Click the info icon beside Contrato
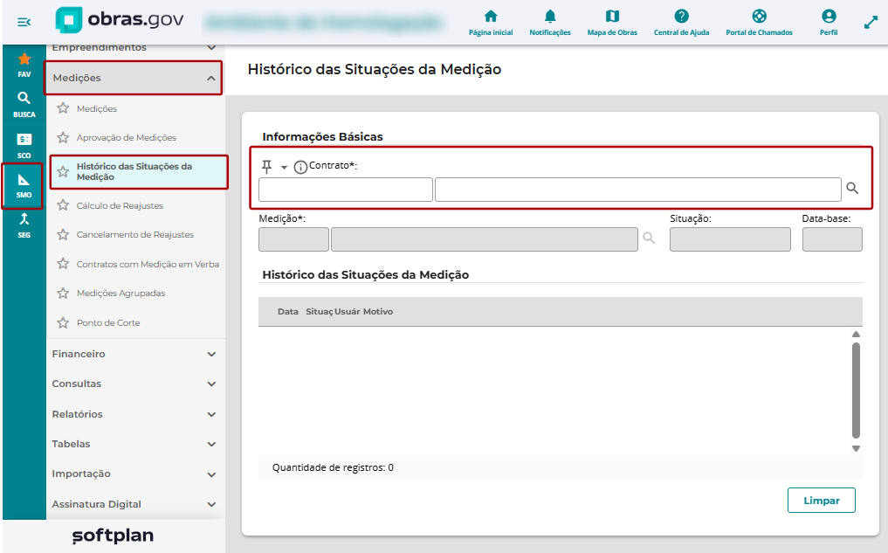888x553 pixels. 300,167
